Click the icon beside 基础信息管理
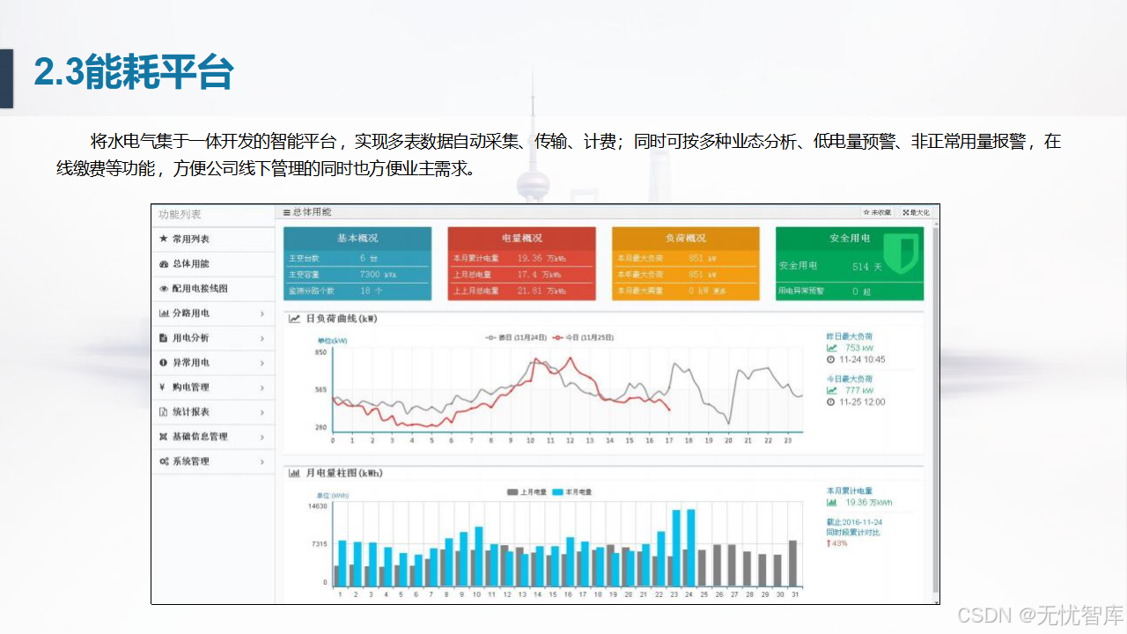Image resolution: width=1127 pixels, height=634 pixels. (164, 437)
